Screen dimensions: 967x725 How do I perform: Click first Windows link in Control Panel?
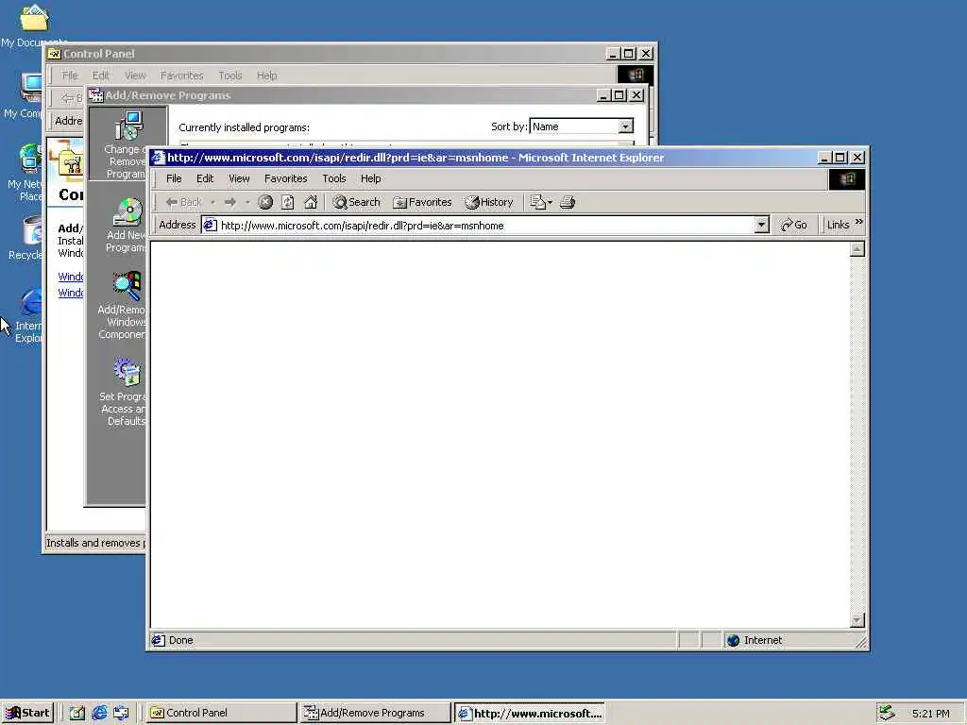coord(70,277)
